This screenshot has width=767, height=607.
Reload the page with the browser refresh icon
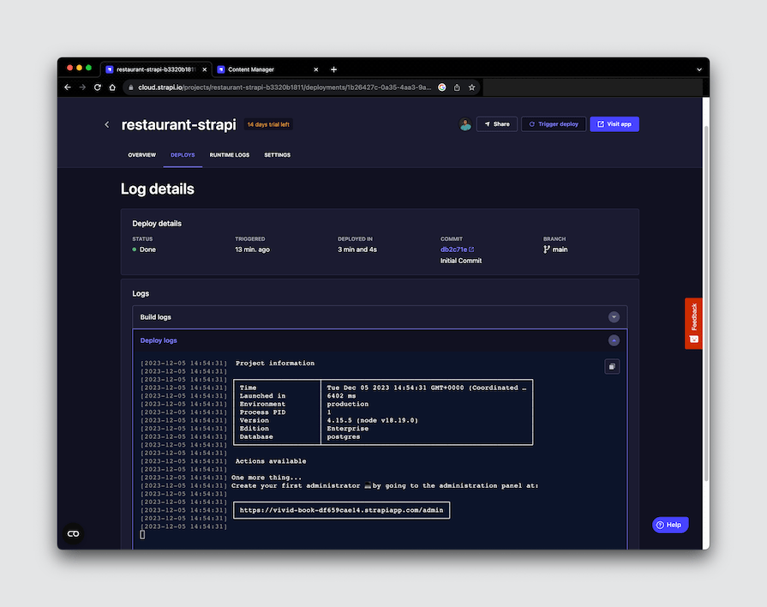(x=97, y=87)
